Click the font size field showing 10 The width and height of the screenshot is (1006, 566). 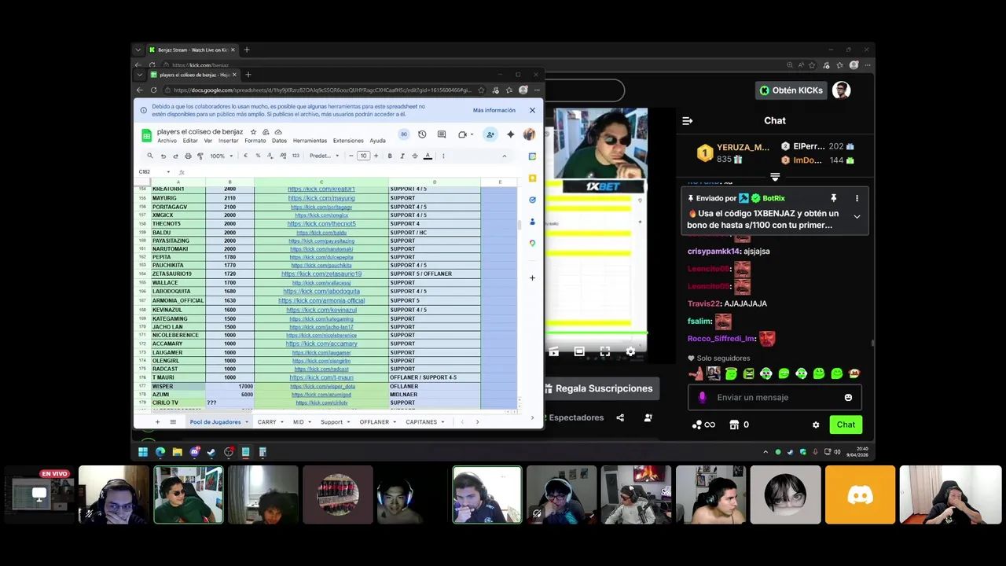(x=363, y=156)
